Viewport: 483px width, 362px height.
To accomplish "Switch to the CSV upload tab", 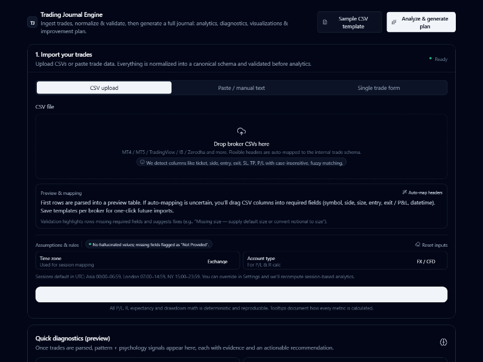I will 104,88.
